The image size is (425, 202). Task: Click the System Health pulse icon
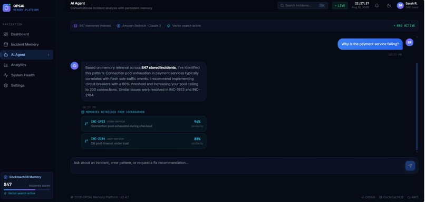6,75
